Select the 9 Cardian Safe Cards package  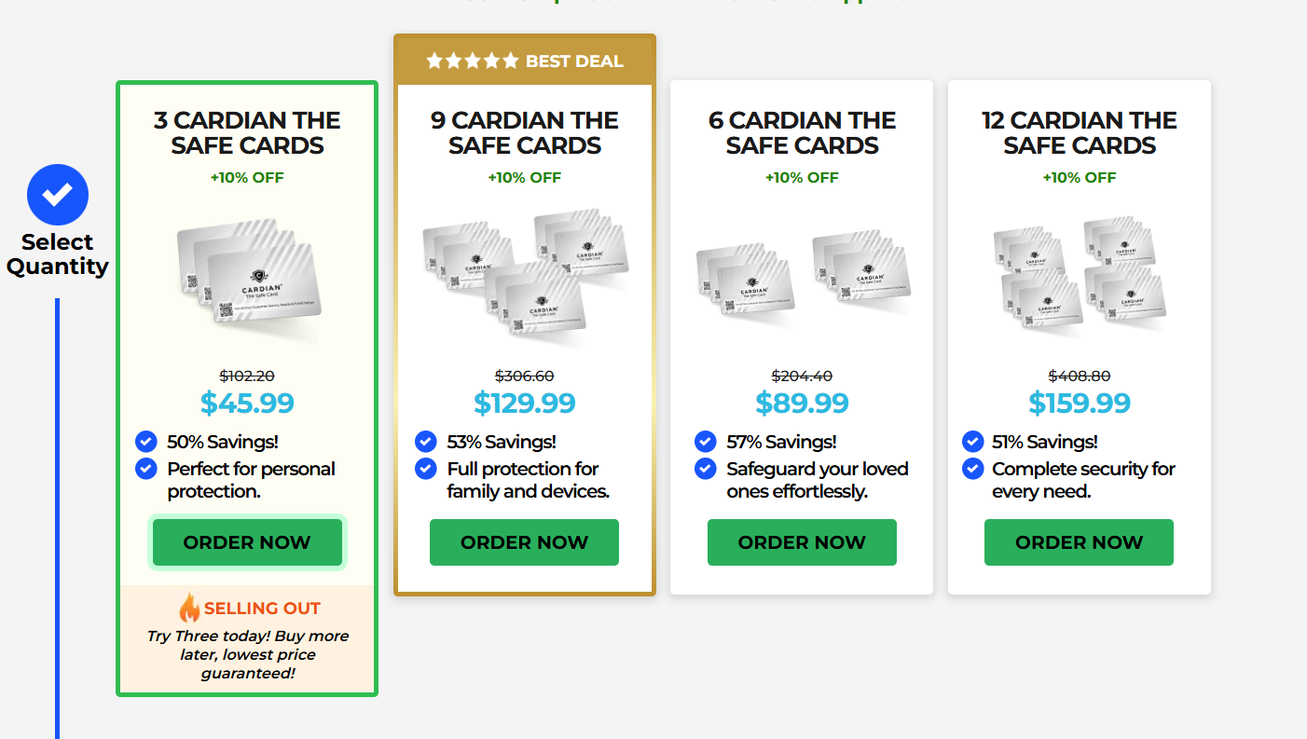click(525, 133)
